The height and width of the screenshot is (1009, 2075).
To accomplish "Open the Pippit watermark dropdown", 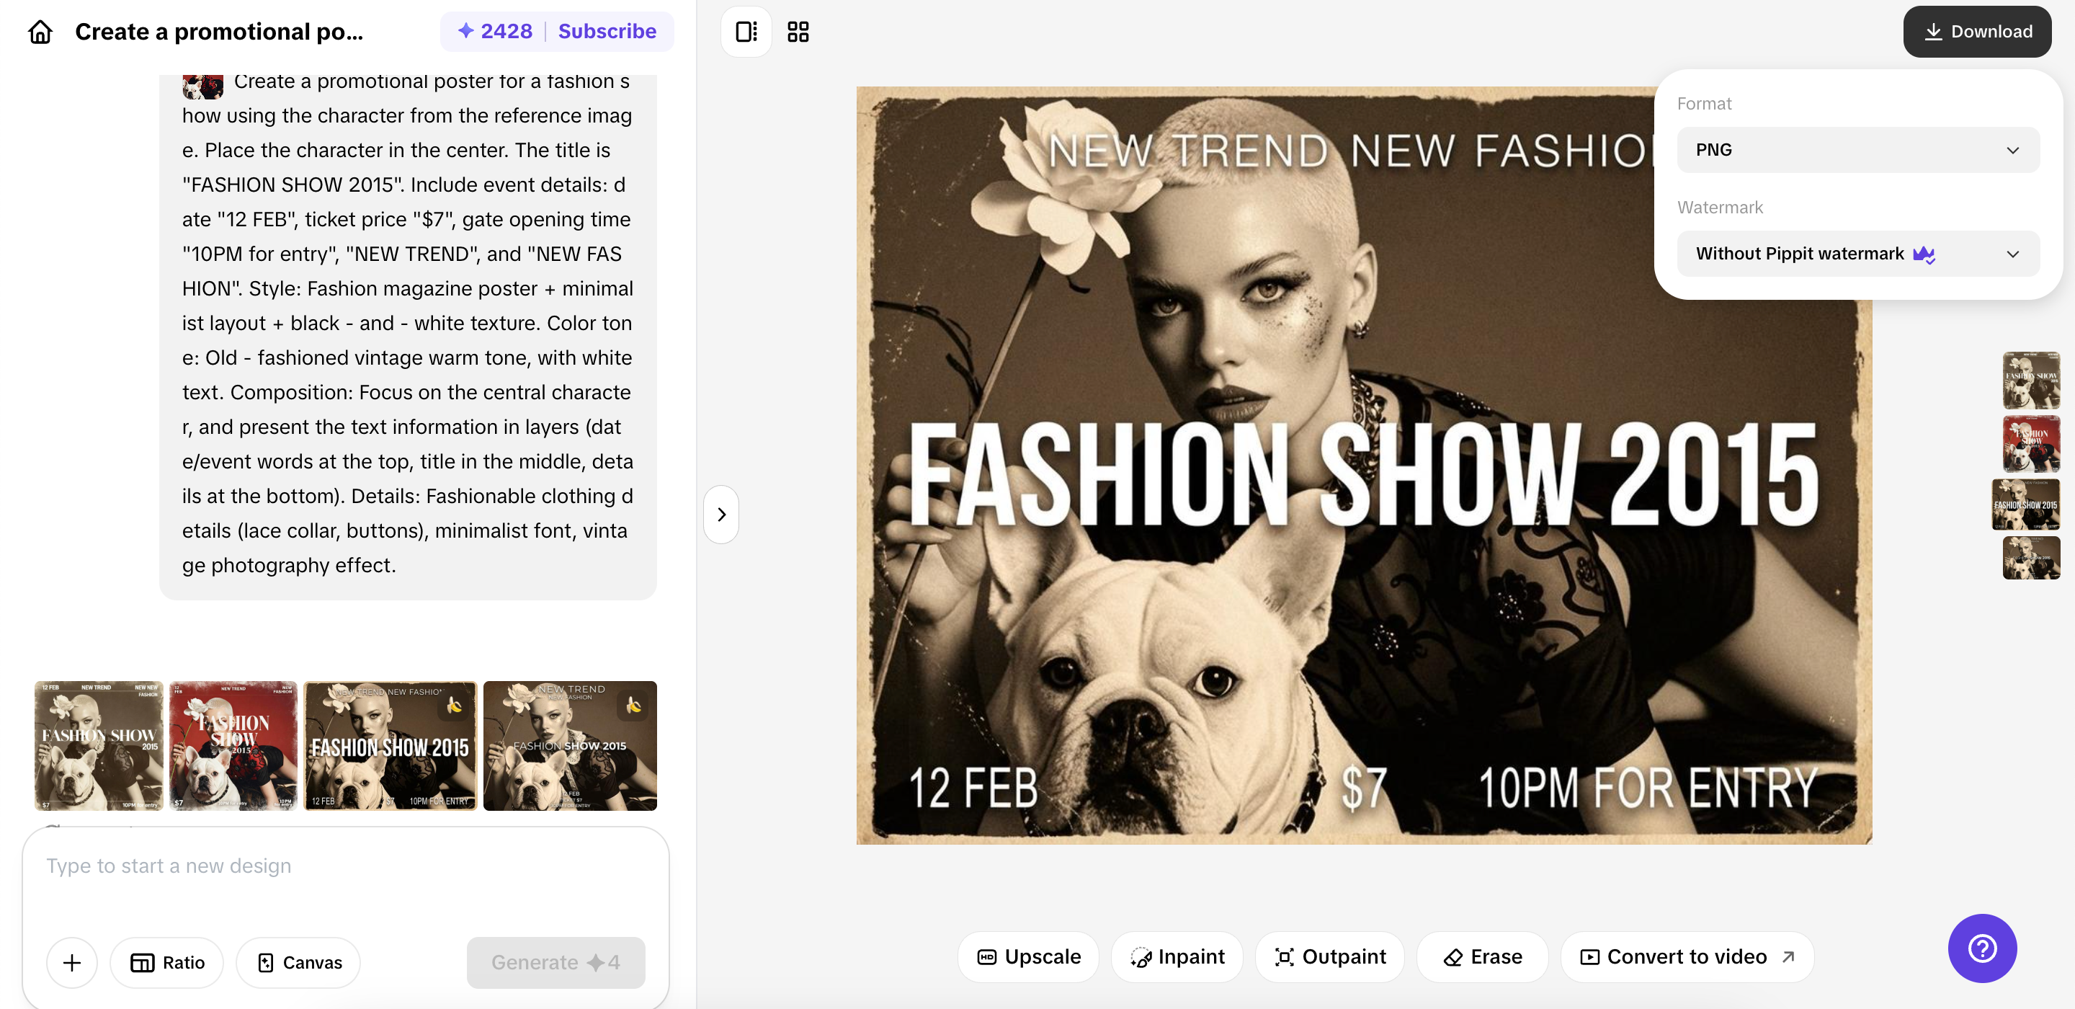I will coord(1857,254).
